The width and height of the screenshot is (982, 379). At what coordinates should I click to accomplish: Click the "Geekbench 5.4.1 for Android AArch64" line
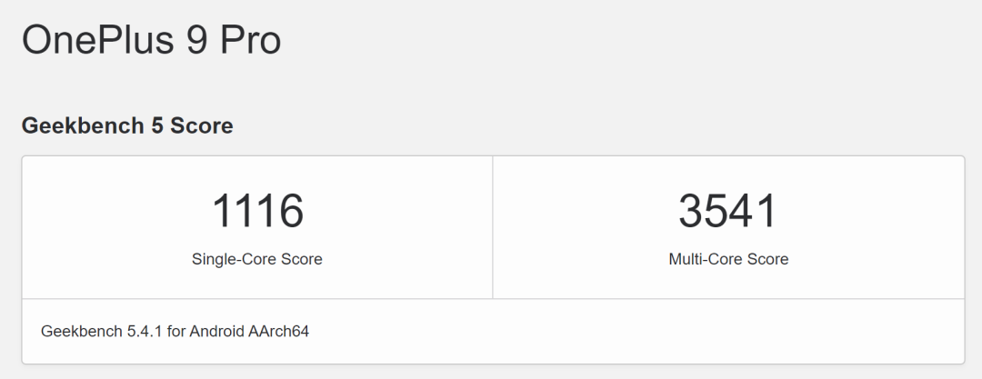[x=175, y=332]
